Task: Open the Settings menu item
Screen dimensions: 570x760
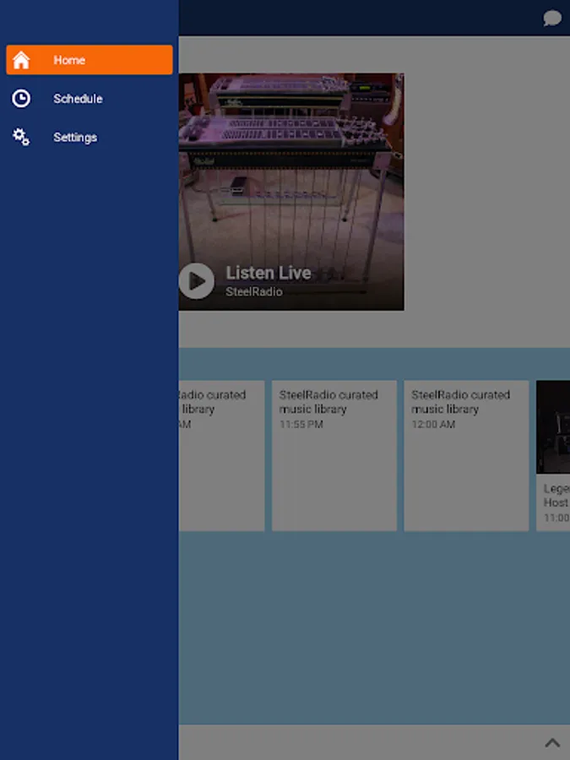Action: coord(90,137)
